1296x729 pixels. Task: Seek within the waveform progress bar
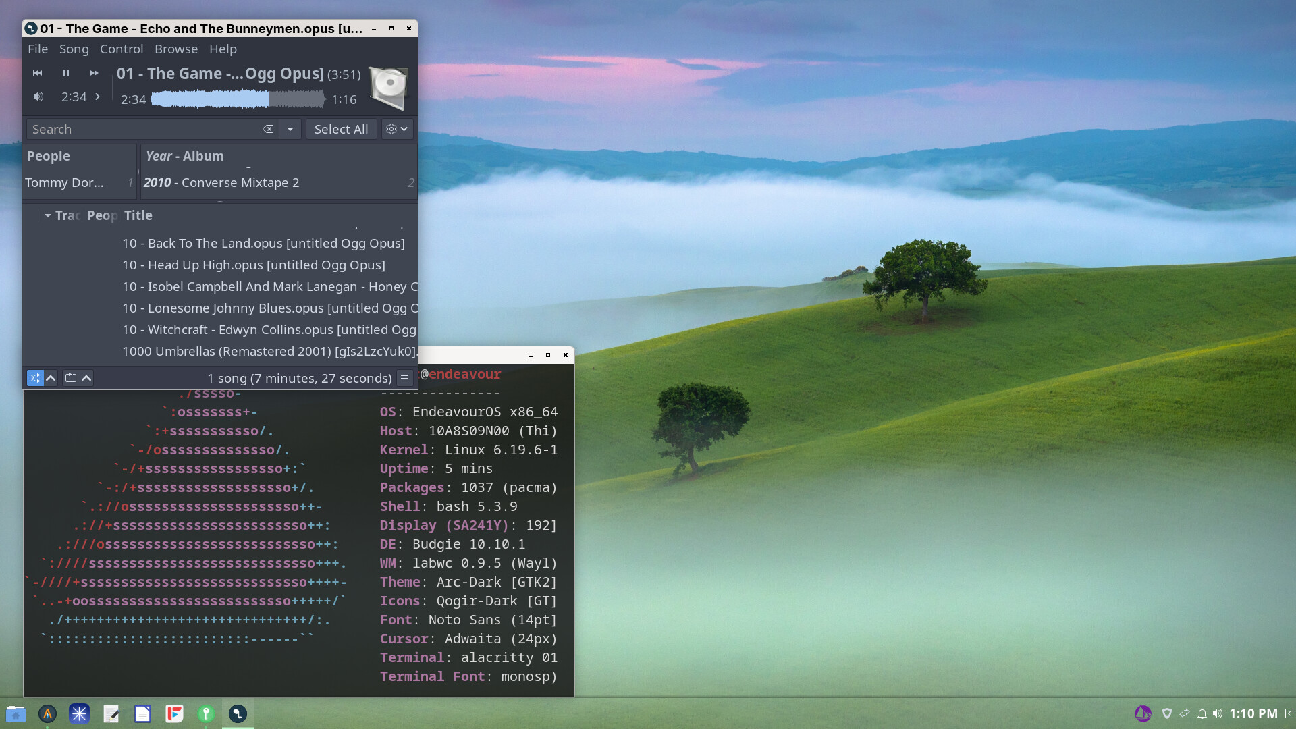point(238,99)
